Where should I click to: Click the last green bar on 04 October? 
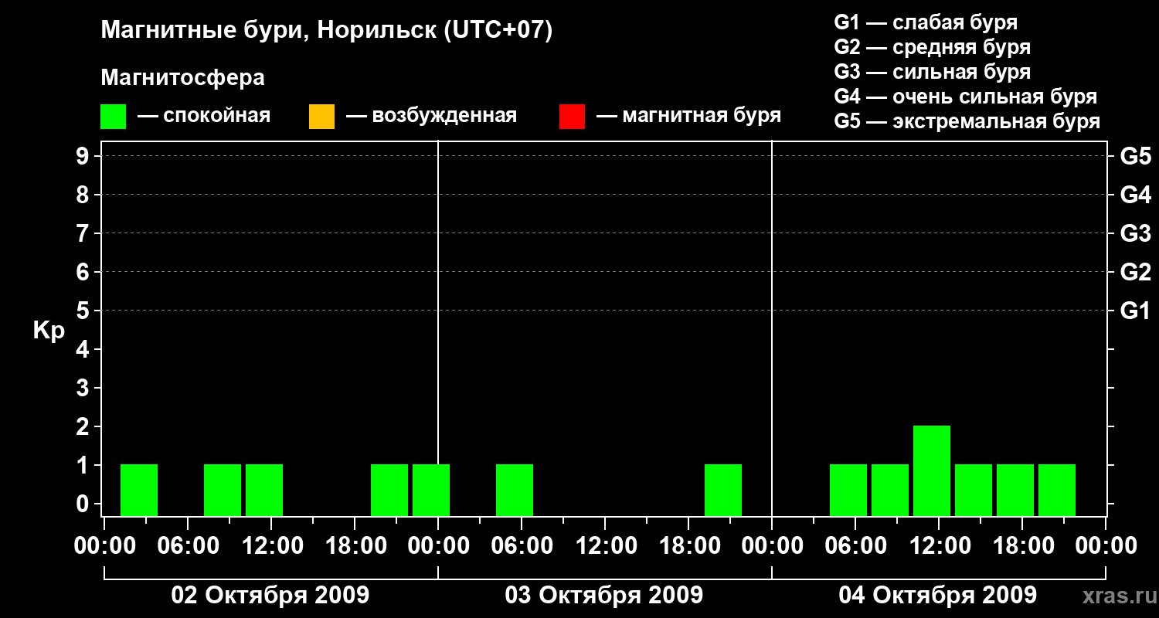coord(1057,490)
